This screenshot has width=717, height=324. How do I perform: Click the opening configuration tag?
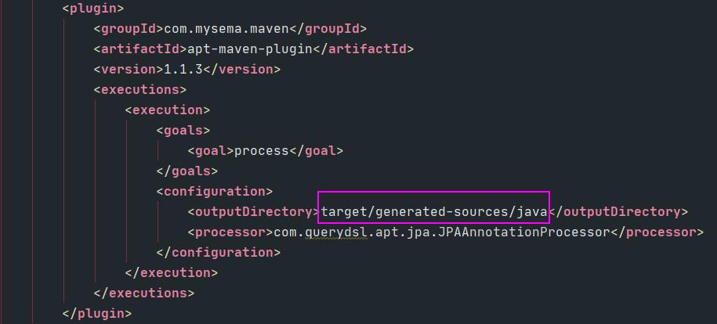214,192
